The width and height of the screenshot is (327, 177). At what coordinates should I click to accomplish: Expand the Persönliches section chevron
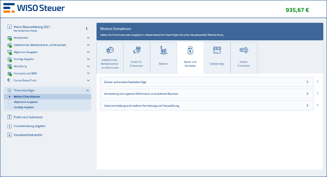[88, 38]
